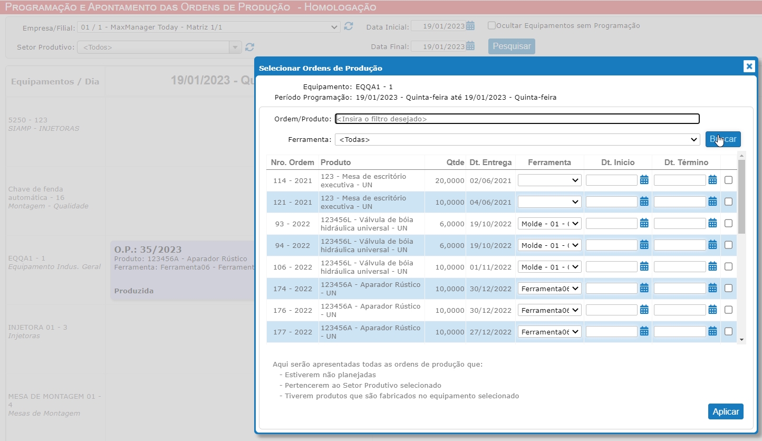Image resolution: width=762 pixels, height=441 pixels.
Task: Click the Buscar button
Action: (723, 139)
